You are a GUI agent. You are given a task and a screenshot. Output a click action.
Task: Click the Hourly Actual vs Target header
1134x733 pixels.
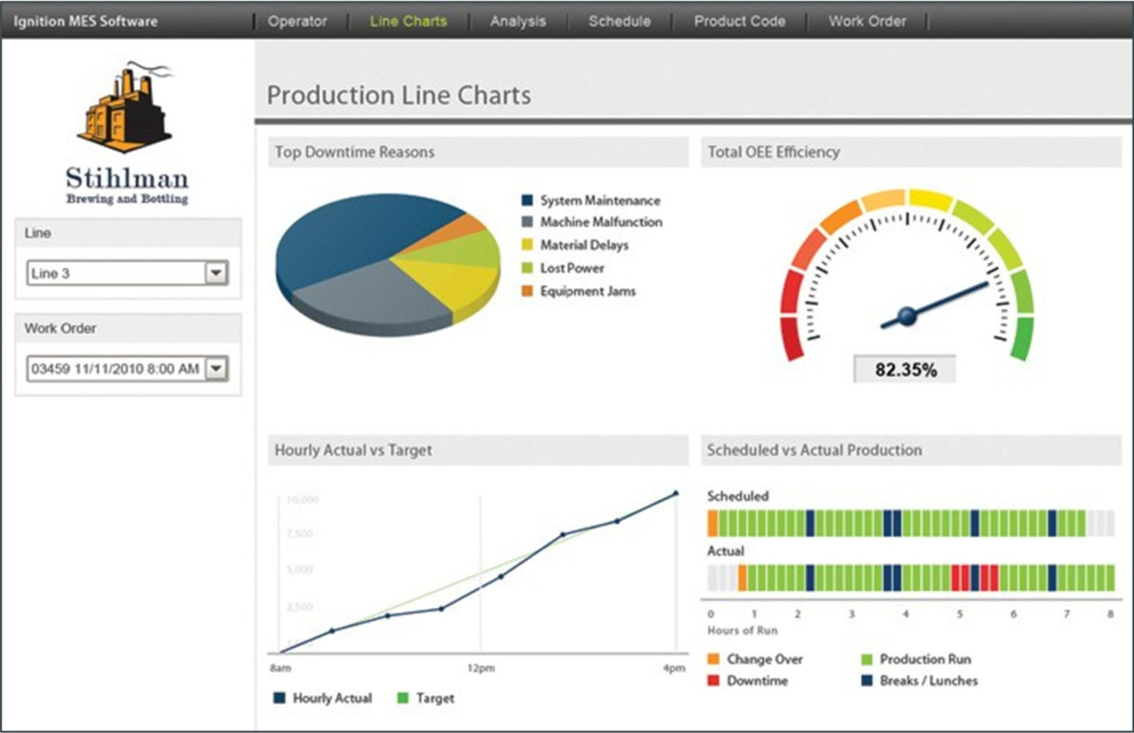pos(478,450)
